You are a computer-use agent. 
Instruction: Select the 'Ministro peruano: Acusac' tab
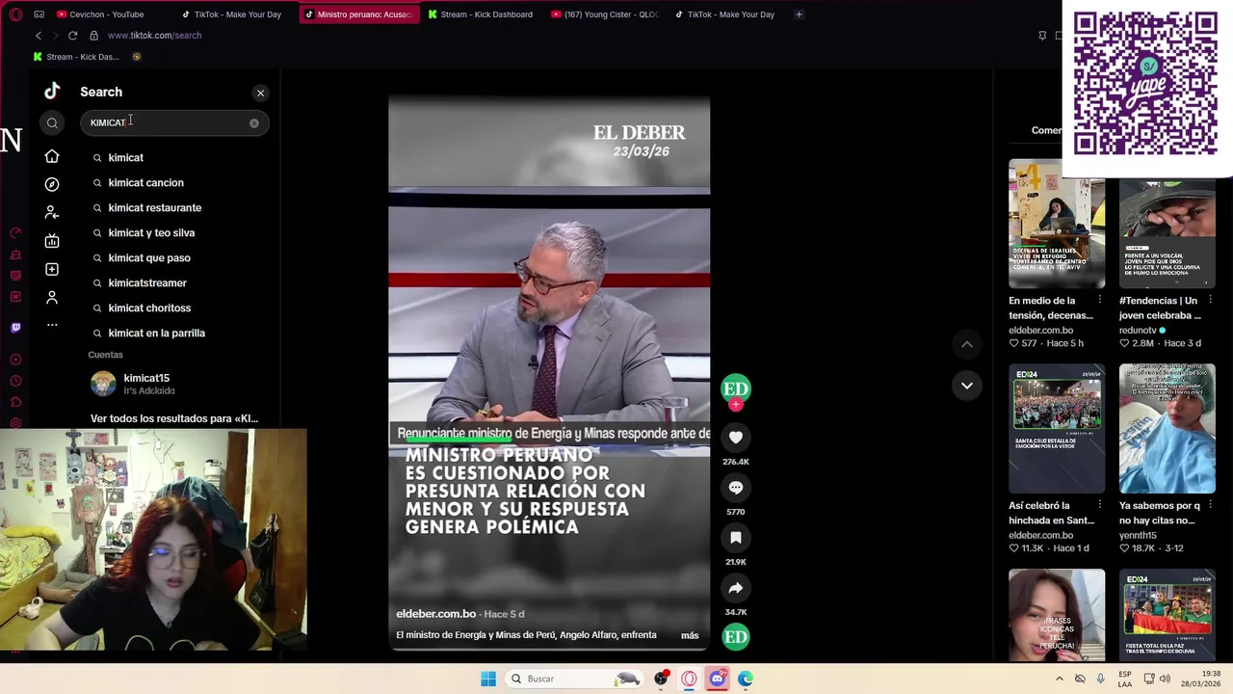pyautogui.click(x=358, y=14)
